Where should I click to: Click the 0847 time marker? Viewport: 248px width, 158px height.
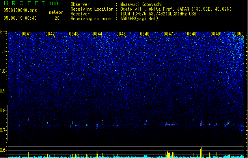168,34
